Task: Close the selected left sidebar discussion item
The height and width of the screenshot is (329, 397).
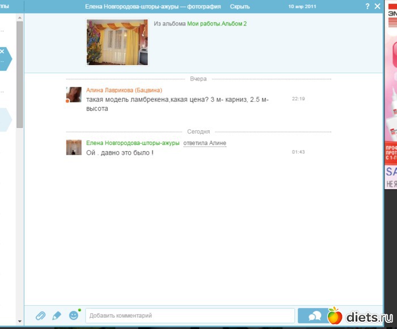Action: click(2, 52)
